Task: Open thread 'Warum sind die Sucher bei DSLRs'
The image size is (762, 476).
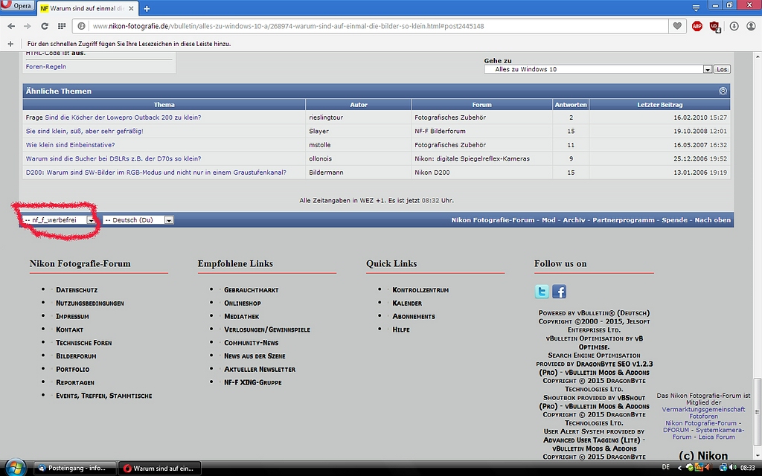Action: point(113,158)
